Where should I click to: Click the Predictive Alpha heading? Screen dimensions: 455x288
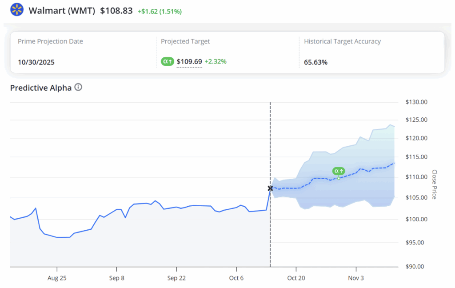(x=41, y=88)
